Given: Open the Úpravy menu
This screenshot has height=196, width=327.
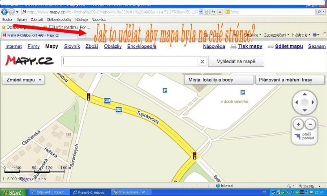Looking at the screenshot, I should click(x=22, y=19).
